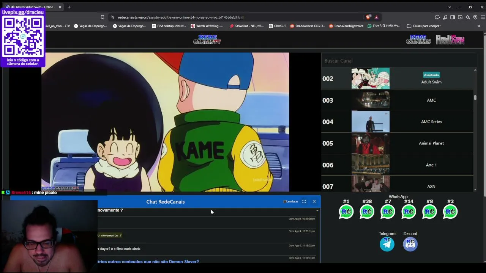This screenshot has width=486, height=273.
Task: Open the Brave Rewards triangle icon
Action: point(376,17)
